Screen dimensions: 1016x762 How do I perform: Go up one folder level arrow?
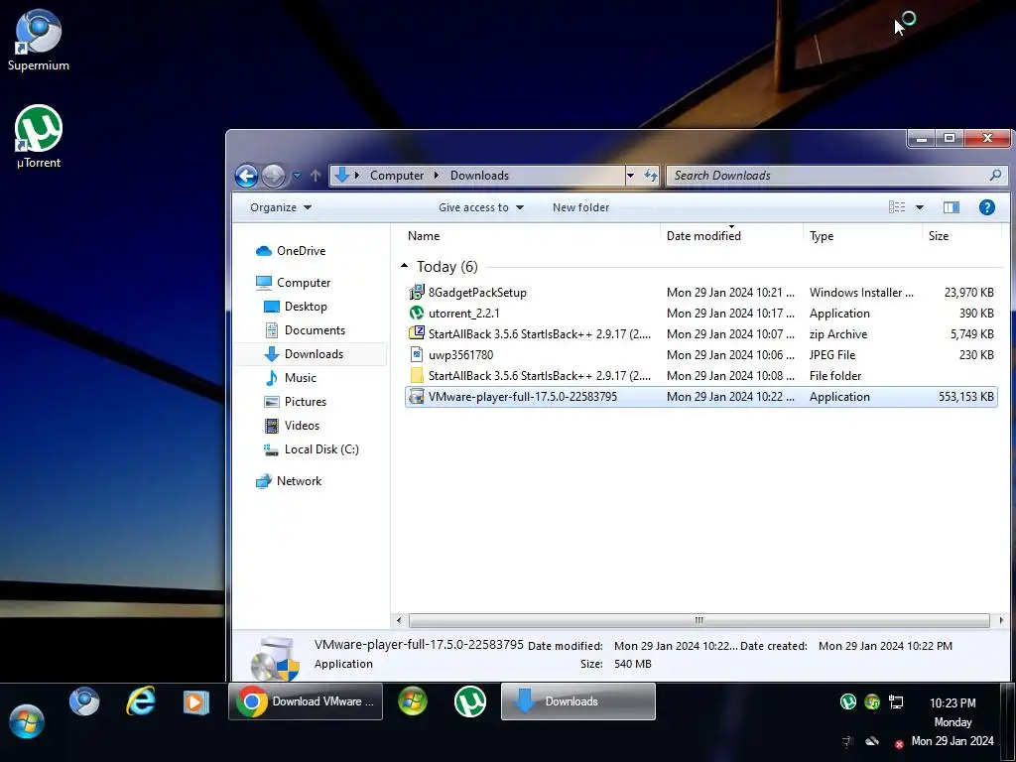point(316,176)
